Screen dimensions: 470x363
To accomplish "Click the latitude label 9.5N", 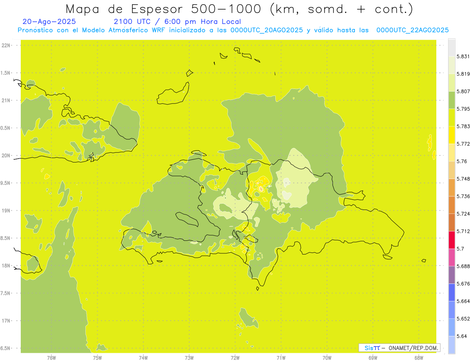I will pyautogui.click(x=6, y=183).
